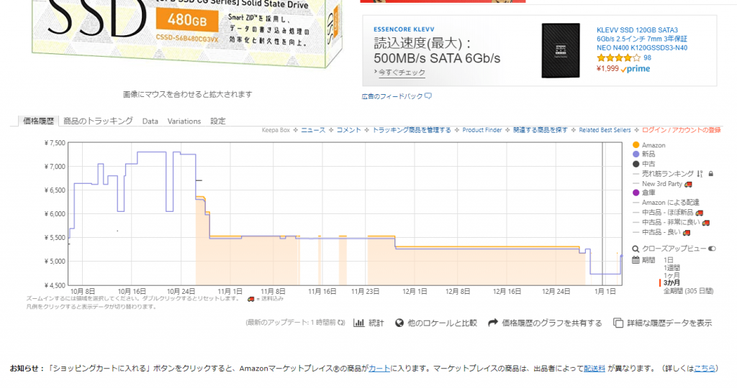Click the truck icon beside 中古品 - ほぼ新品

(x=699, y=213)
